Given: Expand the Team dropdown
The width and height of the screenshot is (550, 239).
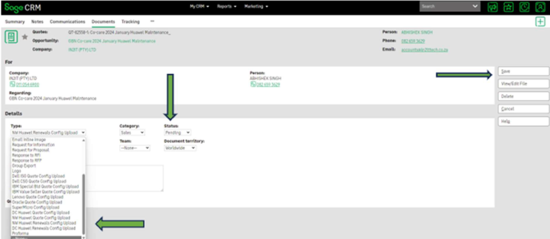Looking at the screenshot, I should [134, 148].
